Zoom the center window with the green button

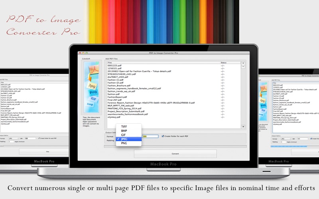[x=87, y=53]
